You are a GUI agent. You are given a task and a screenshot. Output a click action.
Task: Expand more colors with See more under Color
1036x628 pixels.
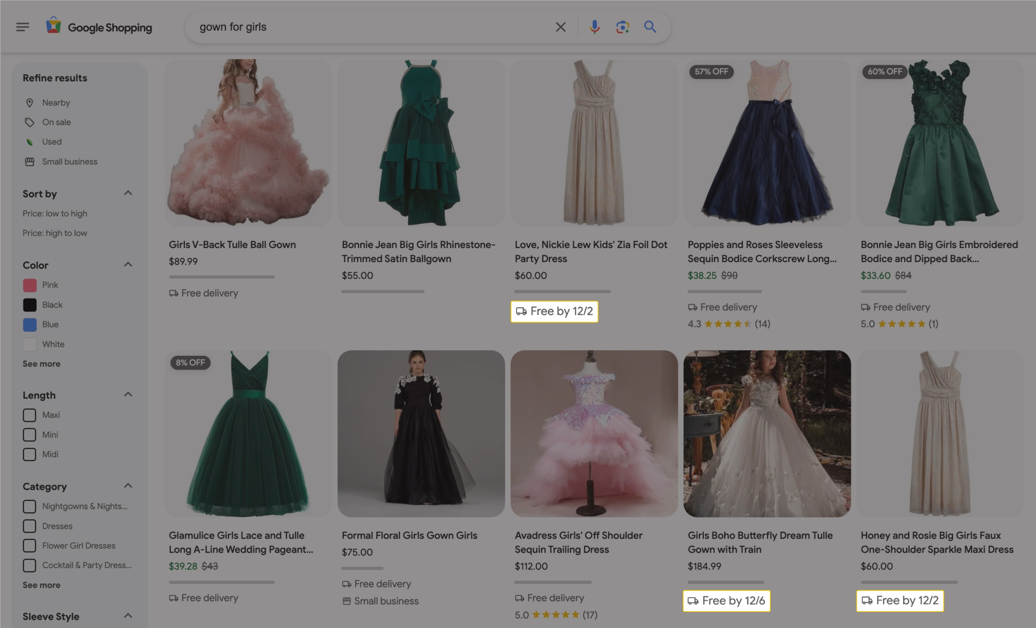(41, 364)
